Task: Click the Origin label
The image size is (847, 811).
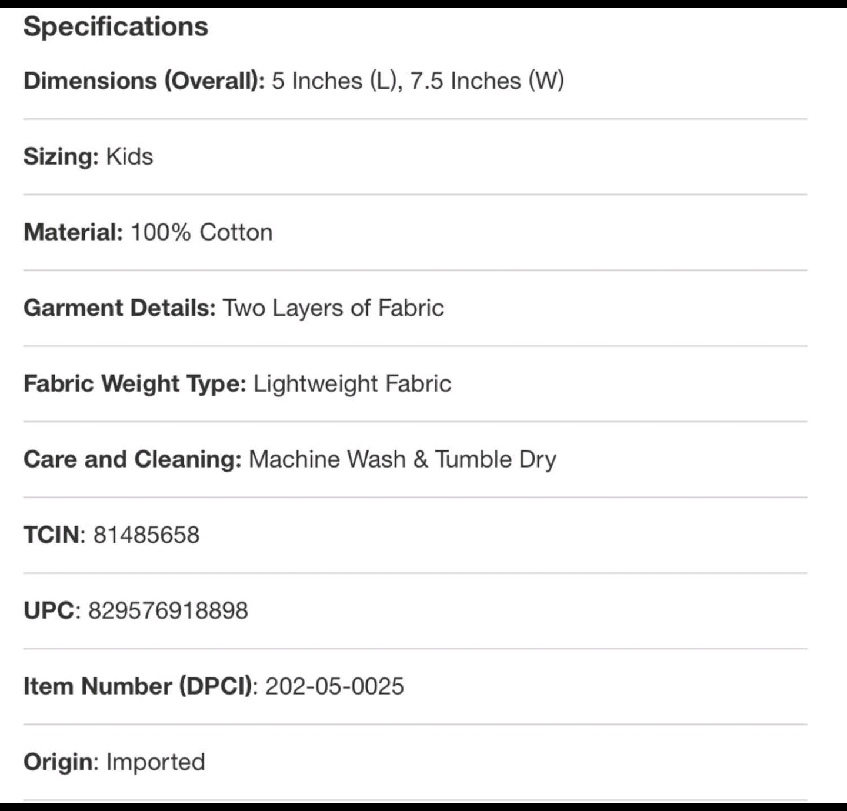Action: (x=58, y=762)
